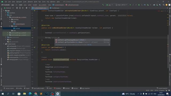The height and width of the screenshot is (96, 171).
Task: Open project panel settings gear
Action: pos(26,8)
